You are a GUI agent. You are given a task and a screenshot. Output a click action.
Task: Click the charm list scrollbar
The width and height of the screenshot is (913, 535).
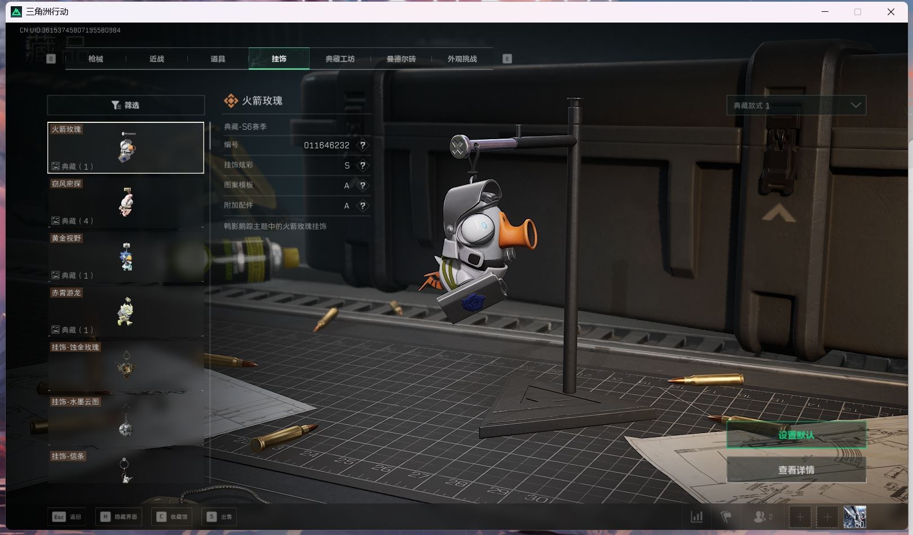pyautogui.click(x=210, y=136)
